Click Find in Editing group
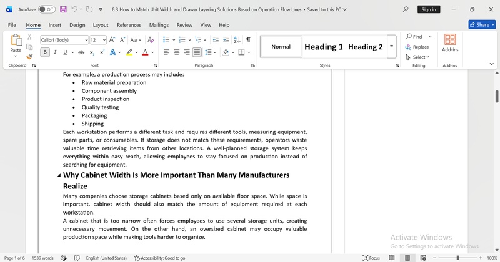 (x=414, y=37)
